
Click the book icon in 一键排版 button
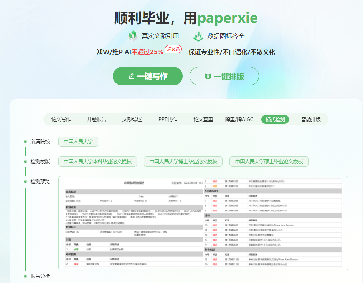coord(208,77)
